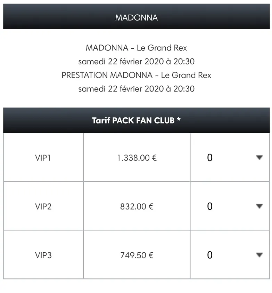This screenshot has height=293, width=272.
Task: Open the VIP3 quantity dropdown arrow
Action: point(259,255)
